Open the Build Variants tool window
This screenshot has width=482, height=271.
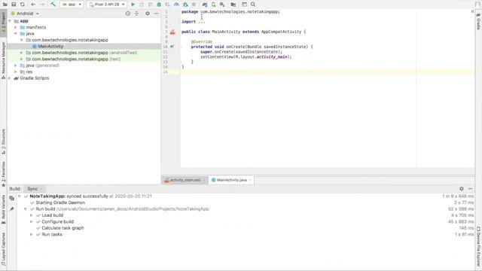coord(3,209)
